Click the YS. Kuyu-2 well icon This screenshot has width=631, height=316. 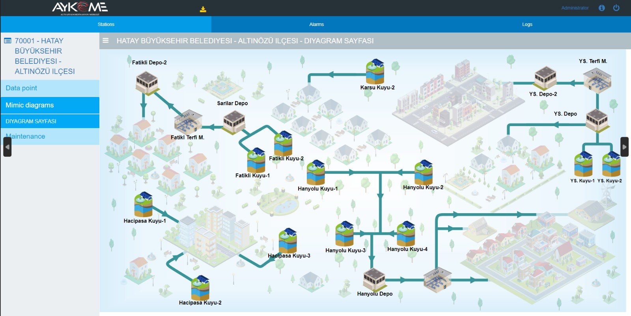[x=611, y=164]
